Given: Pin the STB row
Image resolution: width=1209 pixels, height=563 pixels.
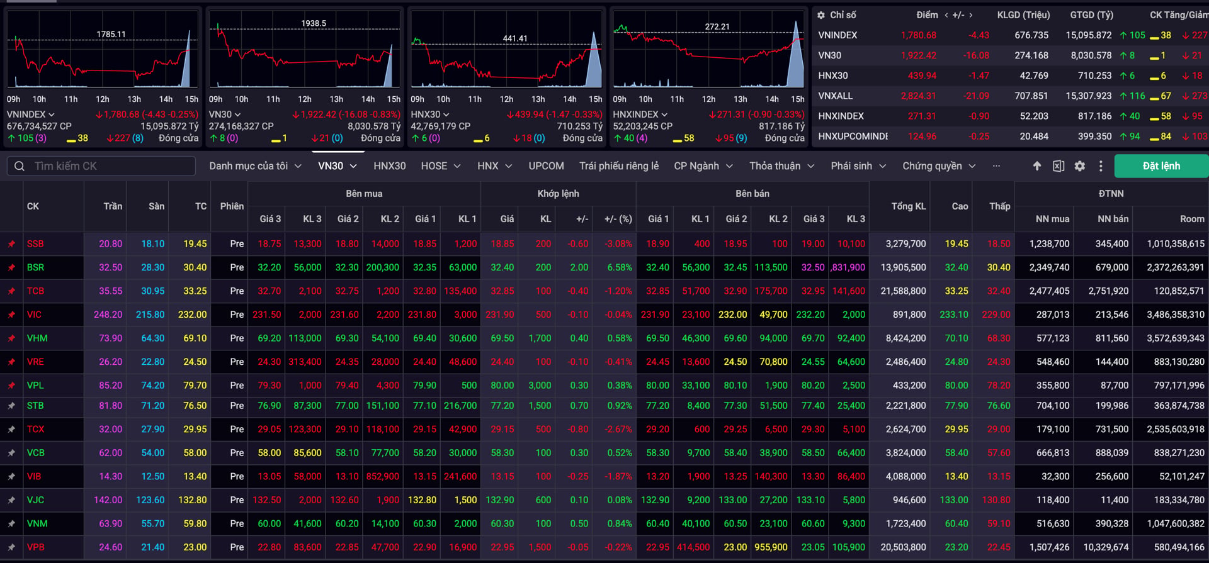Looking at the screenshot, I should (11, 406).
